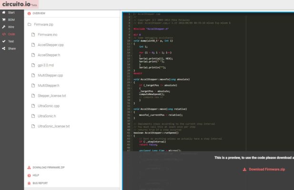The image size is (294, 190).
Task: Open AccelStepper.cpp file
Action: pos(51,45)
